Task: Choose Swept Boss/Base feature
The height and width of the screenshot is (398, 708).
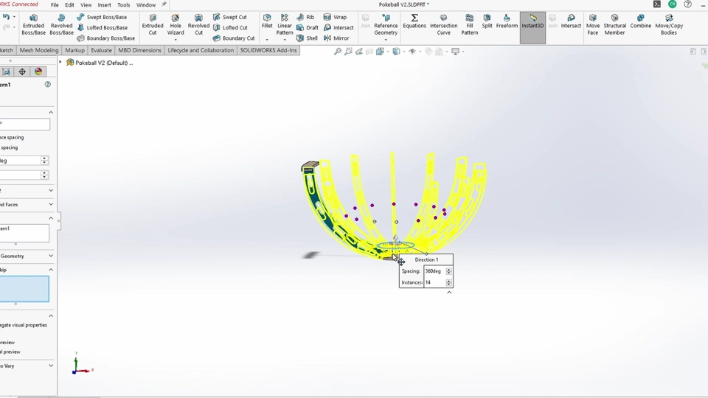Action: click(102, 17)
